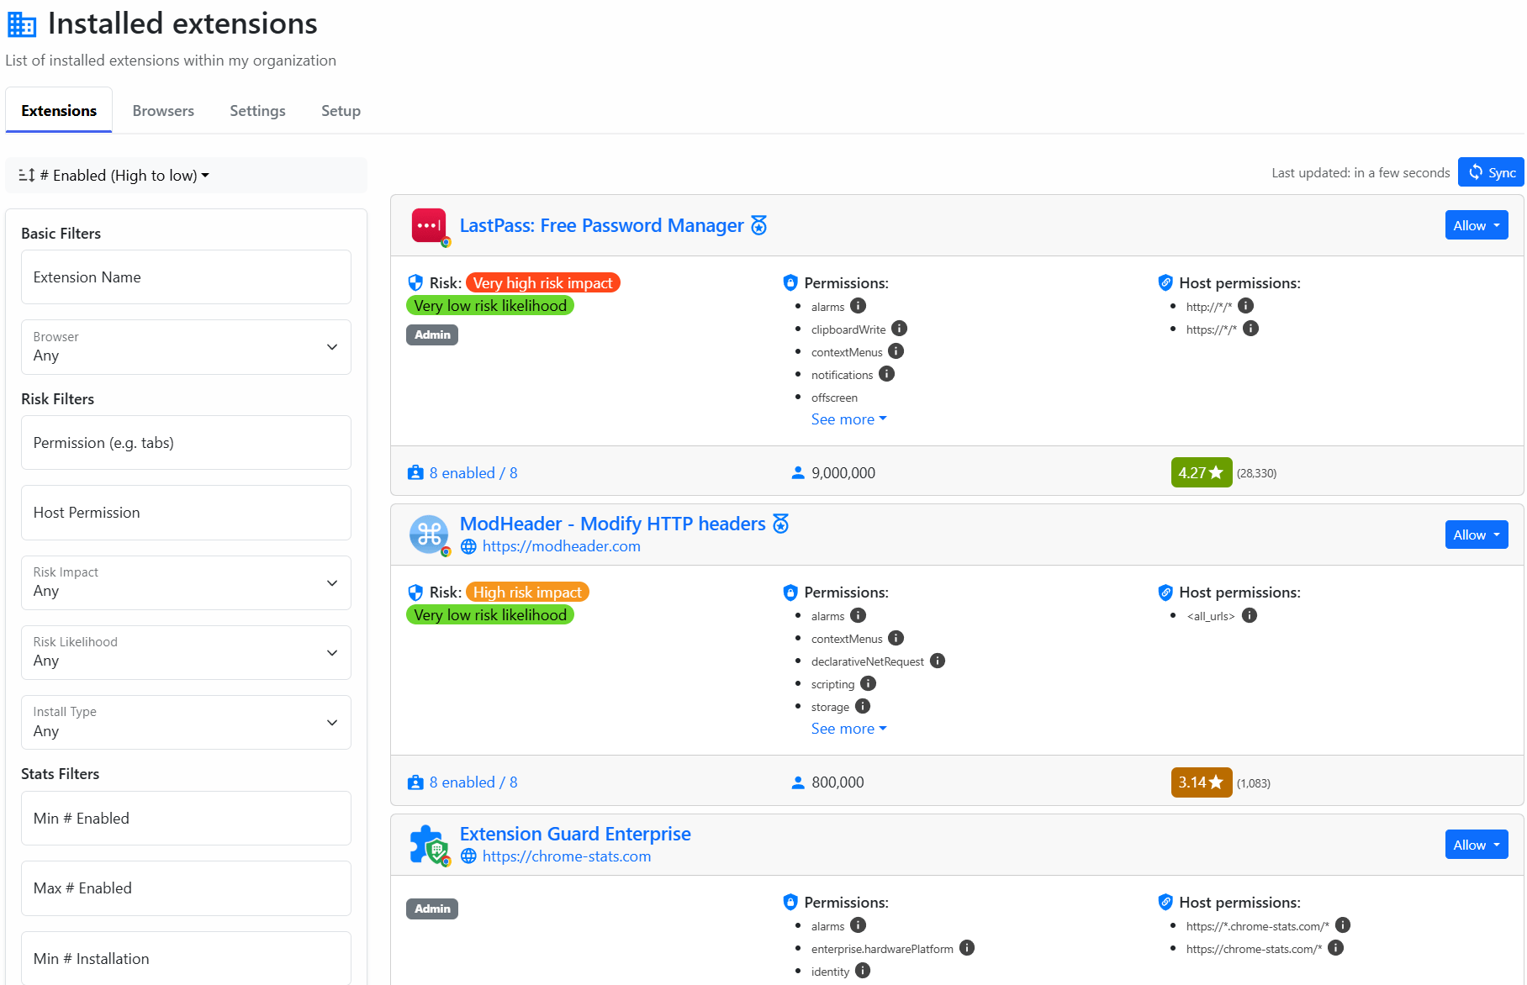
Task: Click info icon next to identity permission
Action: click(x=863, y=971)
